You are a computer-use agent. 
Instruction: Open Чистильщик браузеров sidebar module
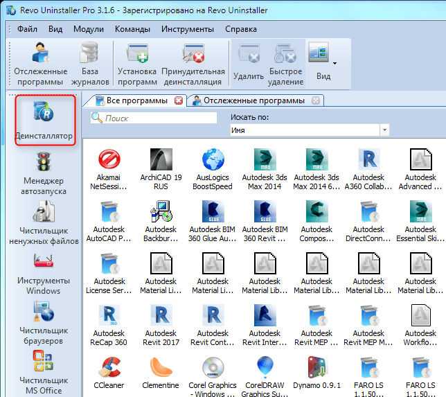point(44,324)
